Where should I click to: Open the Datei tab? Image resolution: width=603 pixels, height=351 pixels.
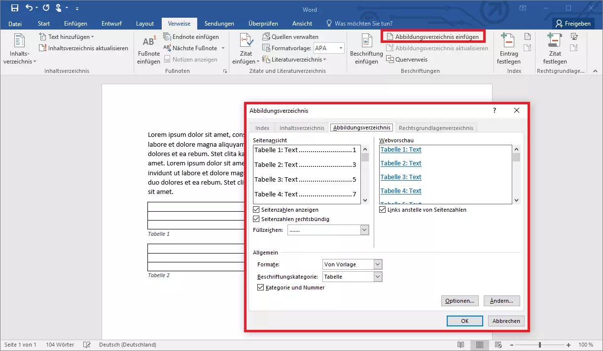15,24
